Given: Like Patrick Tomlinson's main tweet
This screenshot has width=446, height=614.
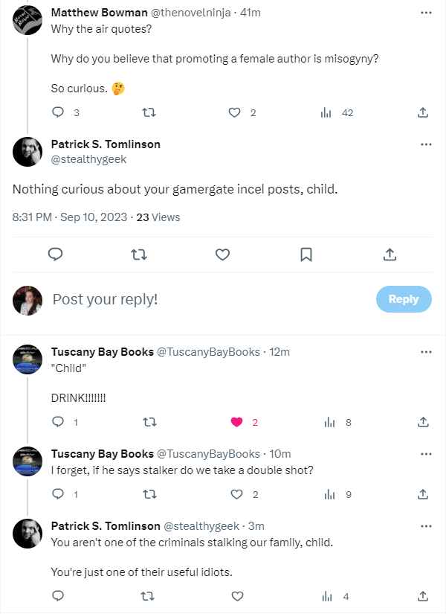Looking at the screenshot, I should point(222,255).
